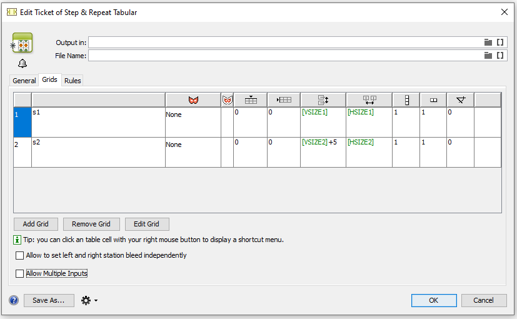Click horizontal count 1 cell in row s1
Image resolution: width=517 pixels, height=319 pixels.
(433, 122)
